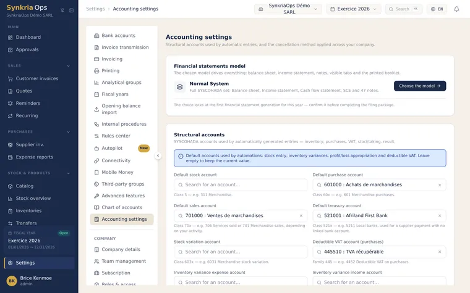Open Connectivity settings
Screen dimensions: 470x293
[x=122, y=160]
